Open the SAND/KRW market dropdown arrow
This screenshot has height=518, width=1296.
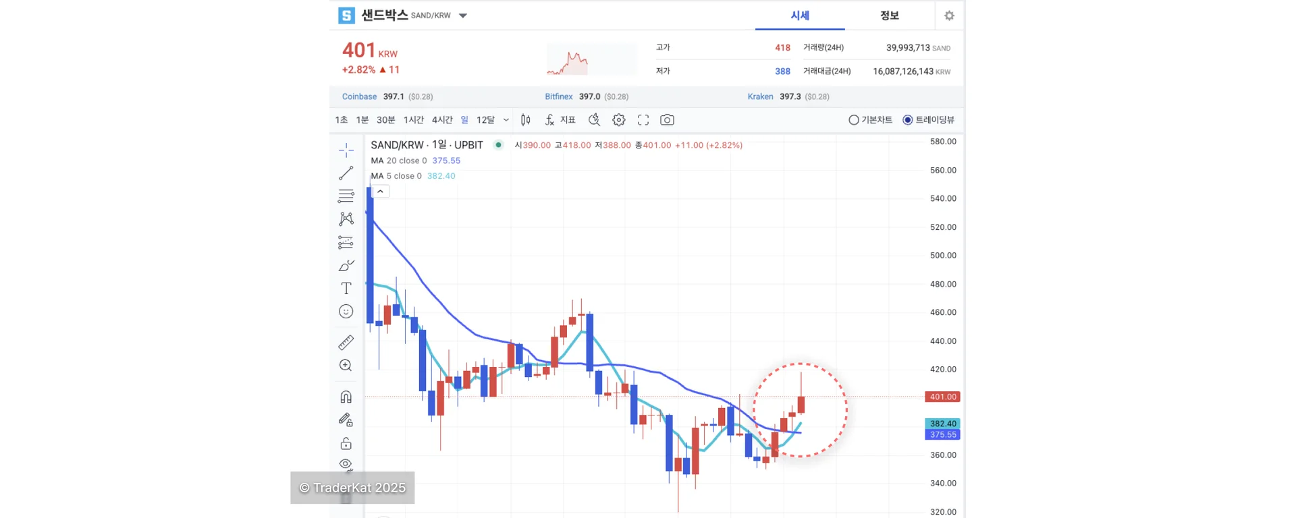click(x=463, y=16)
